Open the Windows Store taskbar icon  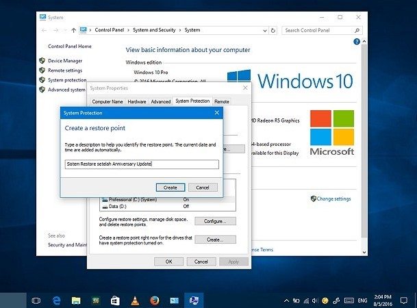tap(115, 300)
